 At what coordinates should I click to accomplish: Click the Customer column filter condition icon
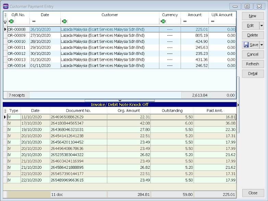(x=64, y=22)
